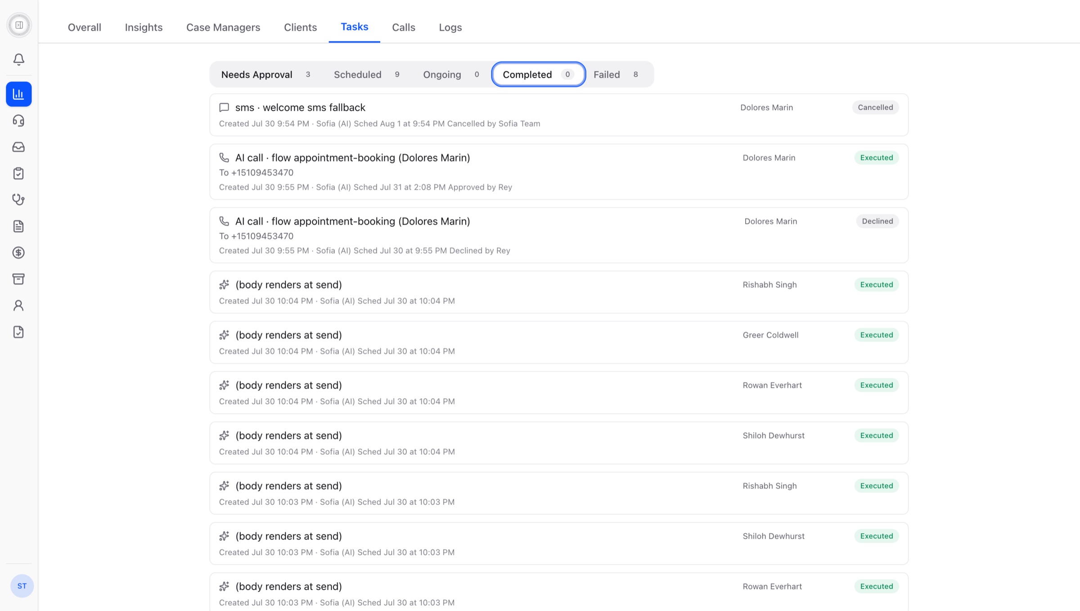Open the person profile icon in sidebar
Screen dimensions: 1080x611
click(x=19, y=305)
